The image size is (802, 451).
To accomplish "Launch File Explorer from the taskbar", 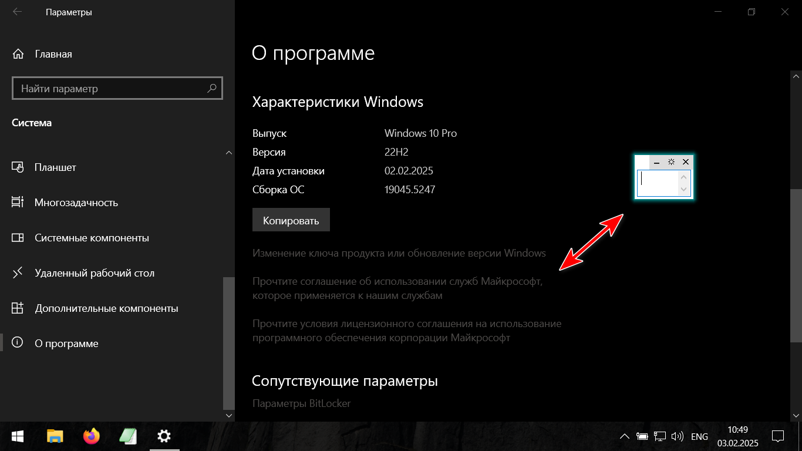I will pos(55,436).
